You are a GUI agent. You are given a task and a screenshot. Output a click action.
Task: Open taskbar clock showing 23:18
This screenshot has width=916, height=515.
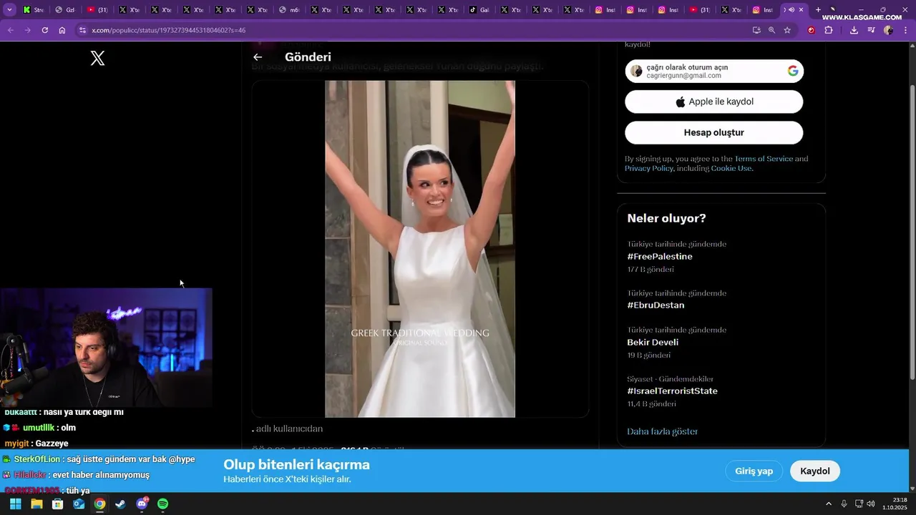[895, 504]
